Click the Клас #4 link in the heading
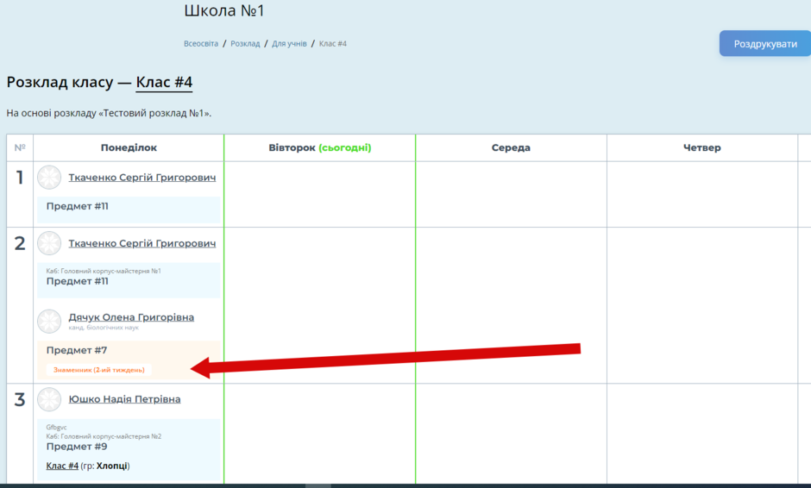The width and height of the screenshot is (811, 488). click(x=164, y=82)
